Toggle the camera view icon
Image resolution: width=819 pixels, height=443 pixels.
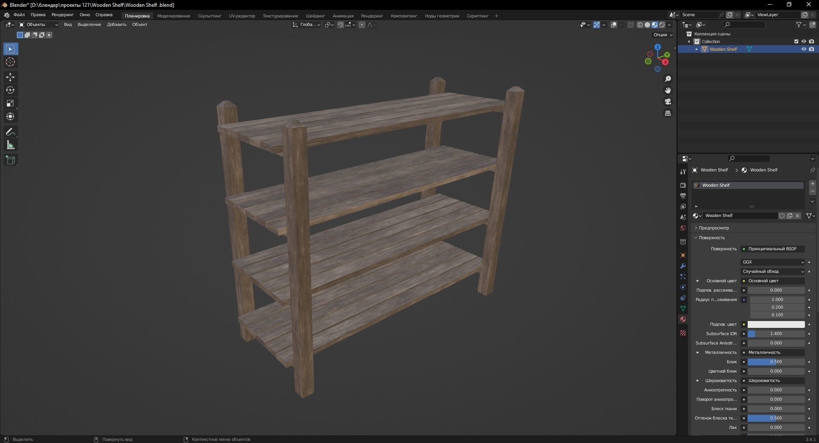point(668,102)
